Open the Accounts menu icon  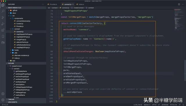click(3, 94)
